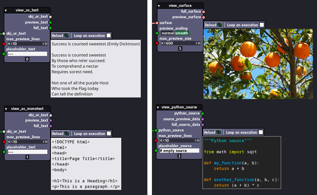This screenshot has height=195, width=317.
Task: Collapse the view_as_text node
Action: click(6, 10)
